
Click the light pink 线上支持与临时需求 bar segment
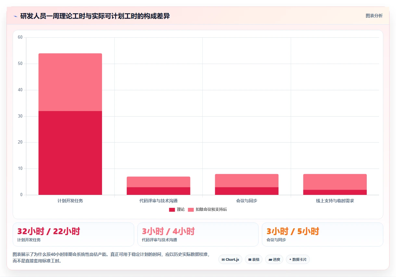coord(335,182)
